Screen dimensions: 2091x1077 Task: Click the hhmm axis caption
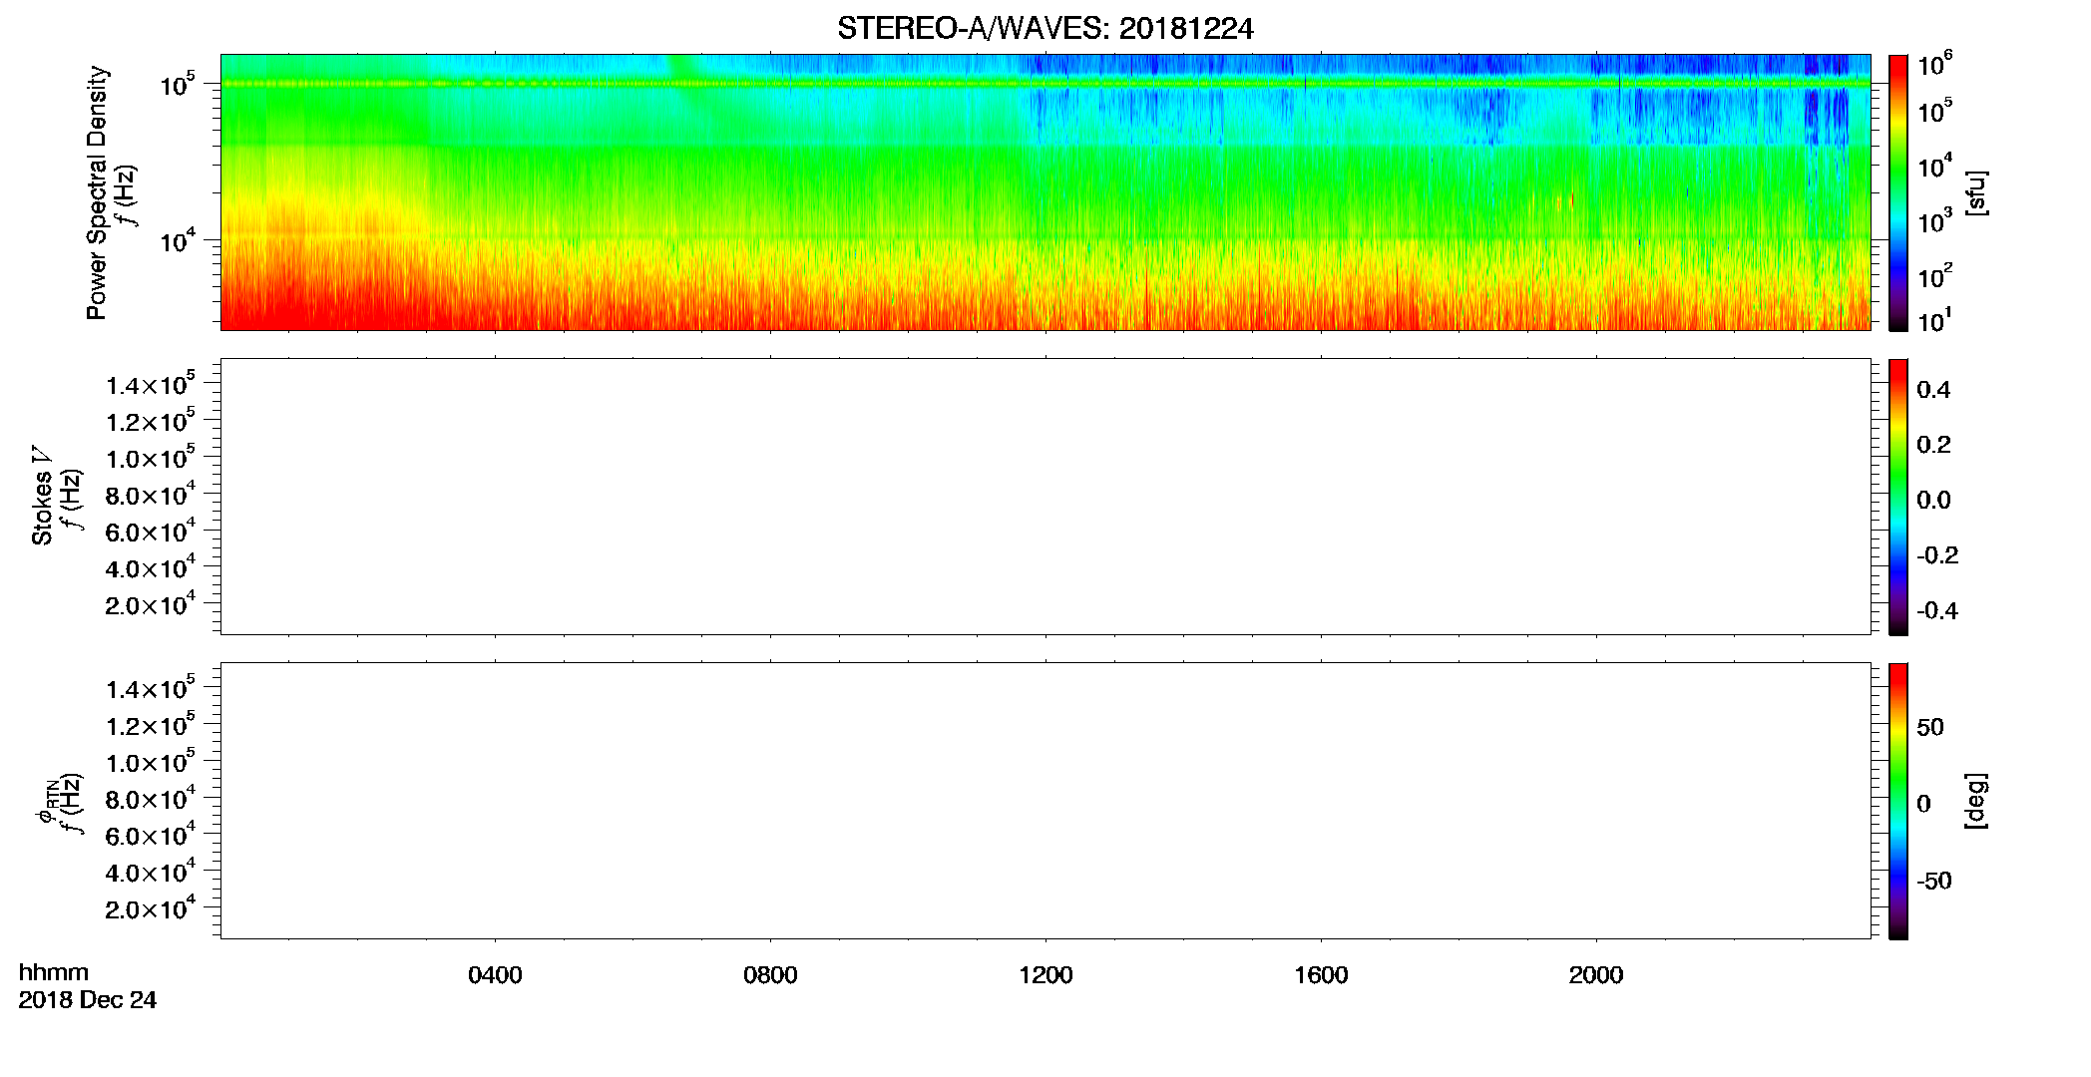[54, 973]
